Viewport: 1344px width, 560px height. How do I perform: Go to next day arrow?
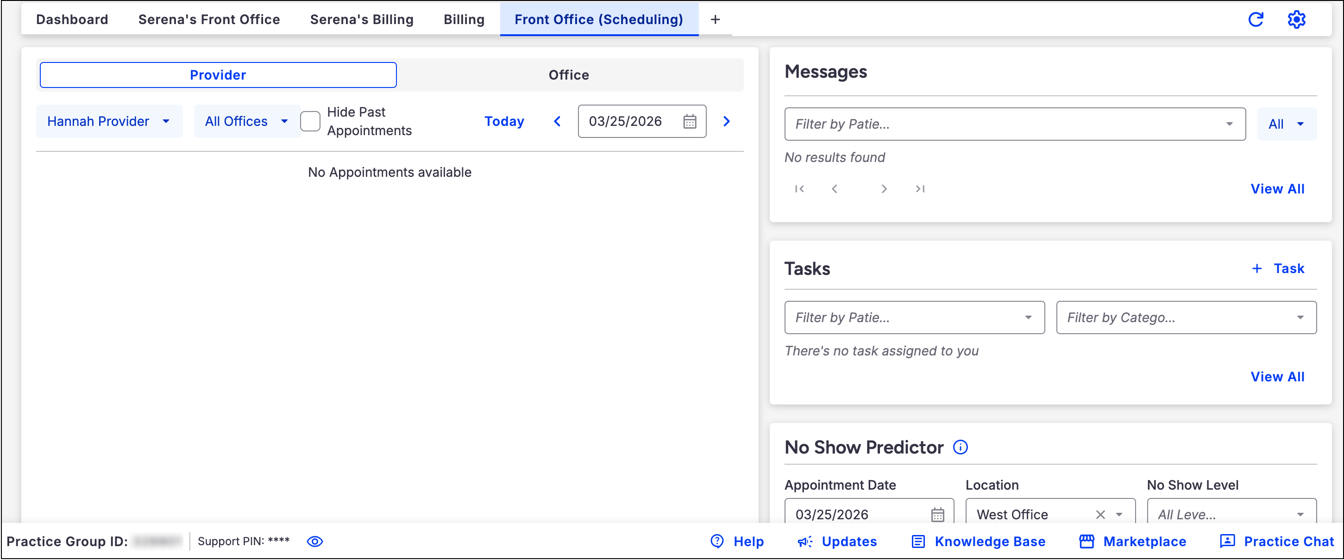(x=726, y=122)
